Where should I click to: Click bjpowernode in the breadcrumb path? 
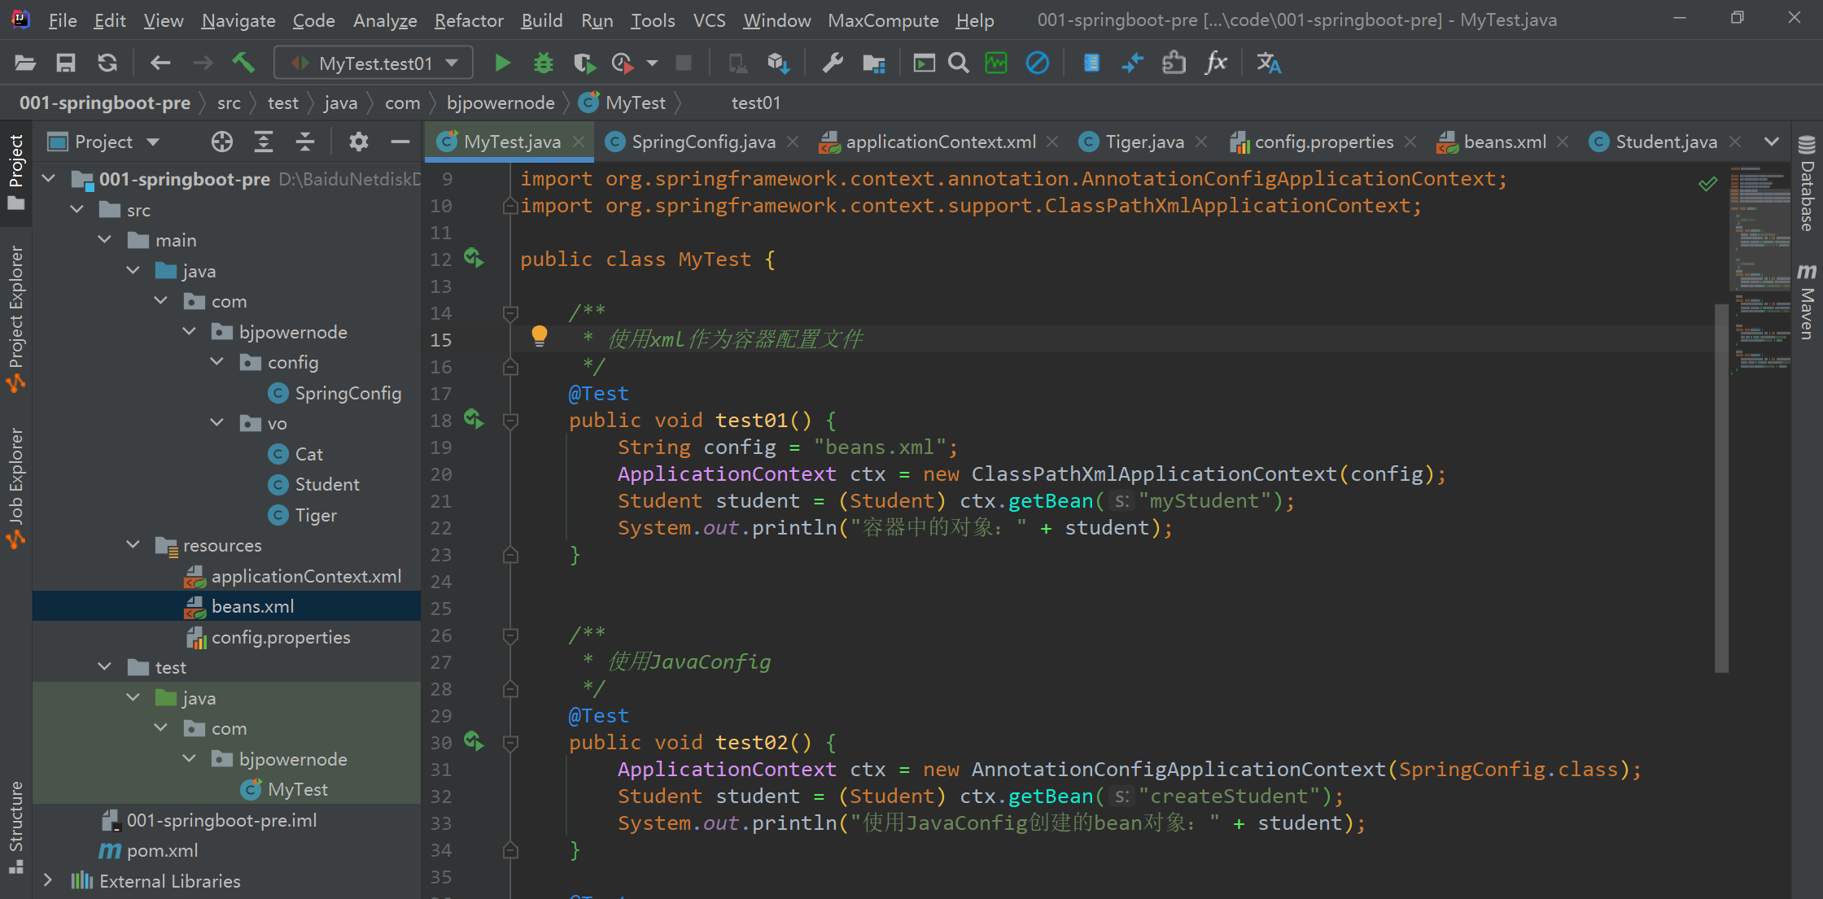coord(501,103)
